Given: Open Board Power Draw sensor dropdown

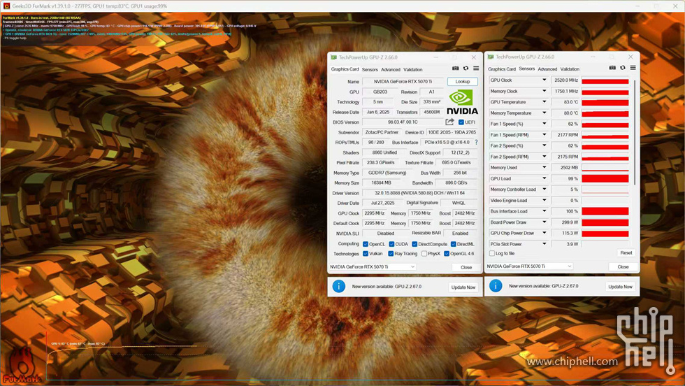Looking at the screenshot, I should 544,222.
